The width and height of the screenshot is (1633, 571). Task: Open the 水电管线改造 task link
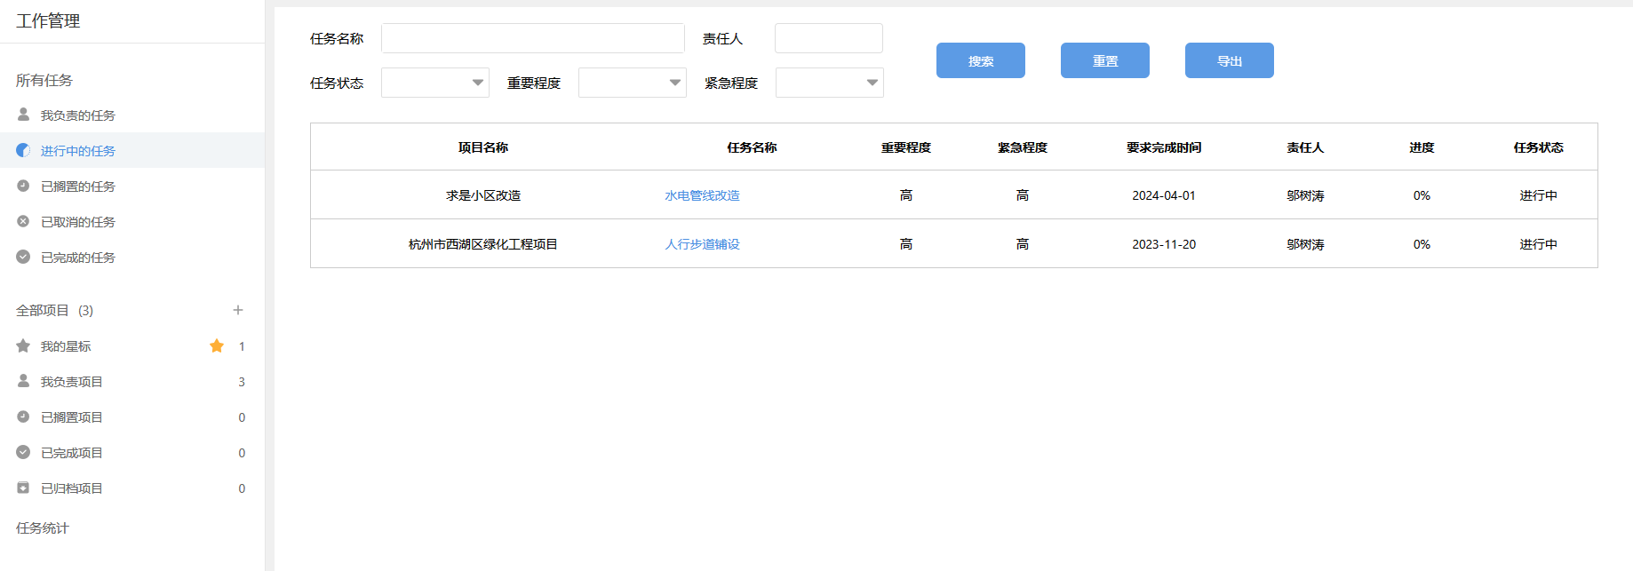[x=702, y=195]
